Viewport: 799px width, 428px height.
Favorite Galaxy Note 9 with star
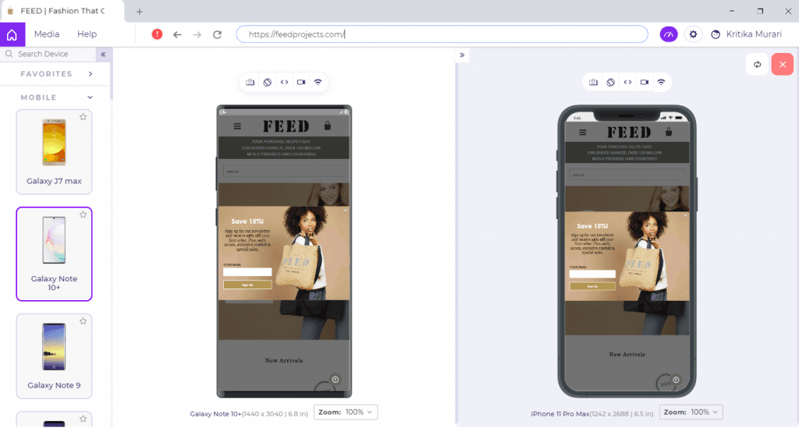coord(83,321)
